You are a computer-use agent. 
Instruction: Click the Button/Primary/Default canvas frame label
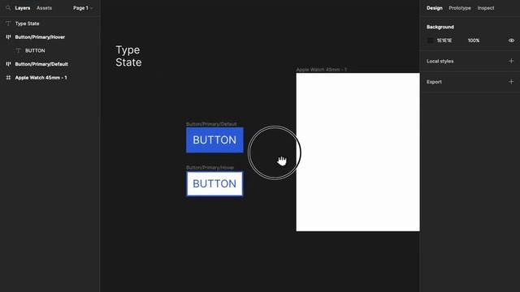[211, 124]
